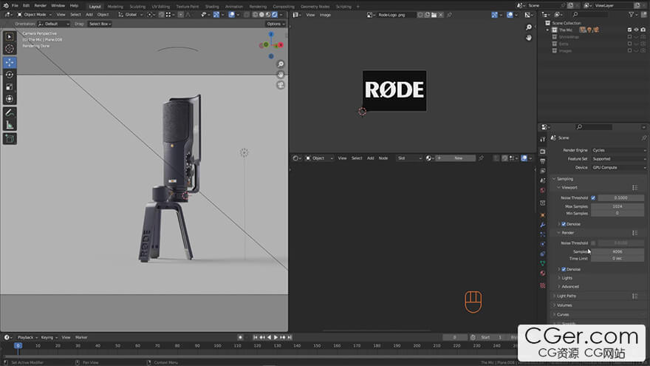Activate the Scale tool
The height and width of the screenshot is (366, 650).
tap(10, 87)
